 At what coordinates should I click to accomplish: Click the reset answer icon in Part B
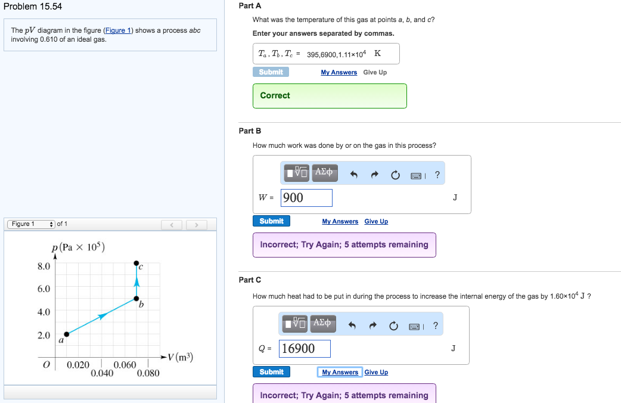(395, 173)
